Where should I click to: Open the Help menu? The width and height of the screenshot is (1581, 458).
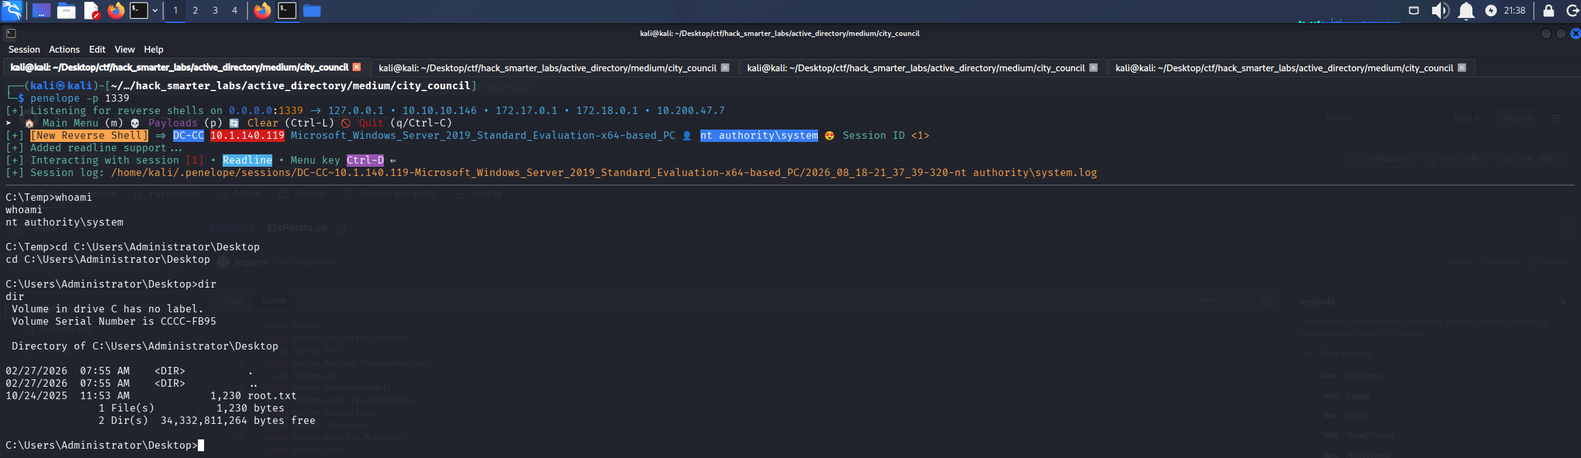coord(154,50)
